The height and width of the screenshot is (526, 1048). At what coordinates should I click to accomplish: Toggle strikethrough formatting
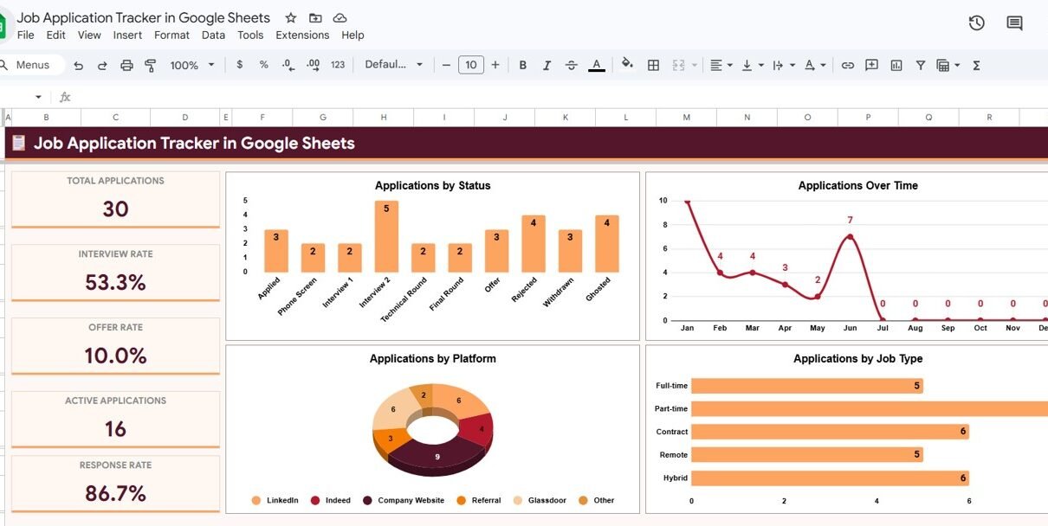[571, 65]
